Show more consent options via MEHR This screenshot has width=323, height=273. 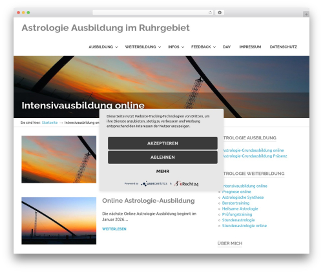tap(163, 171)
